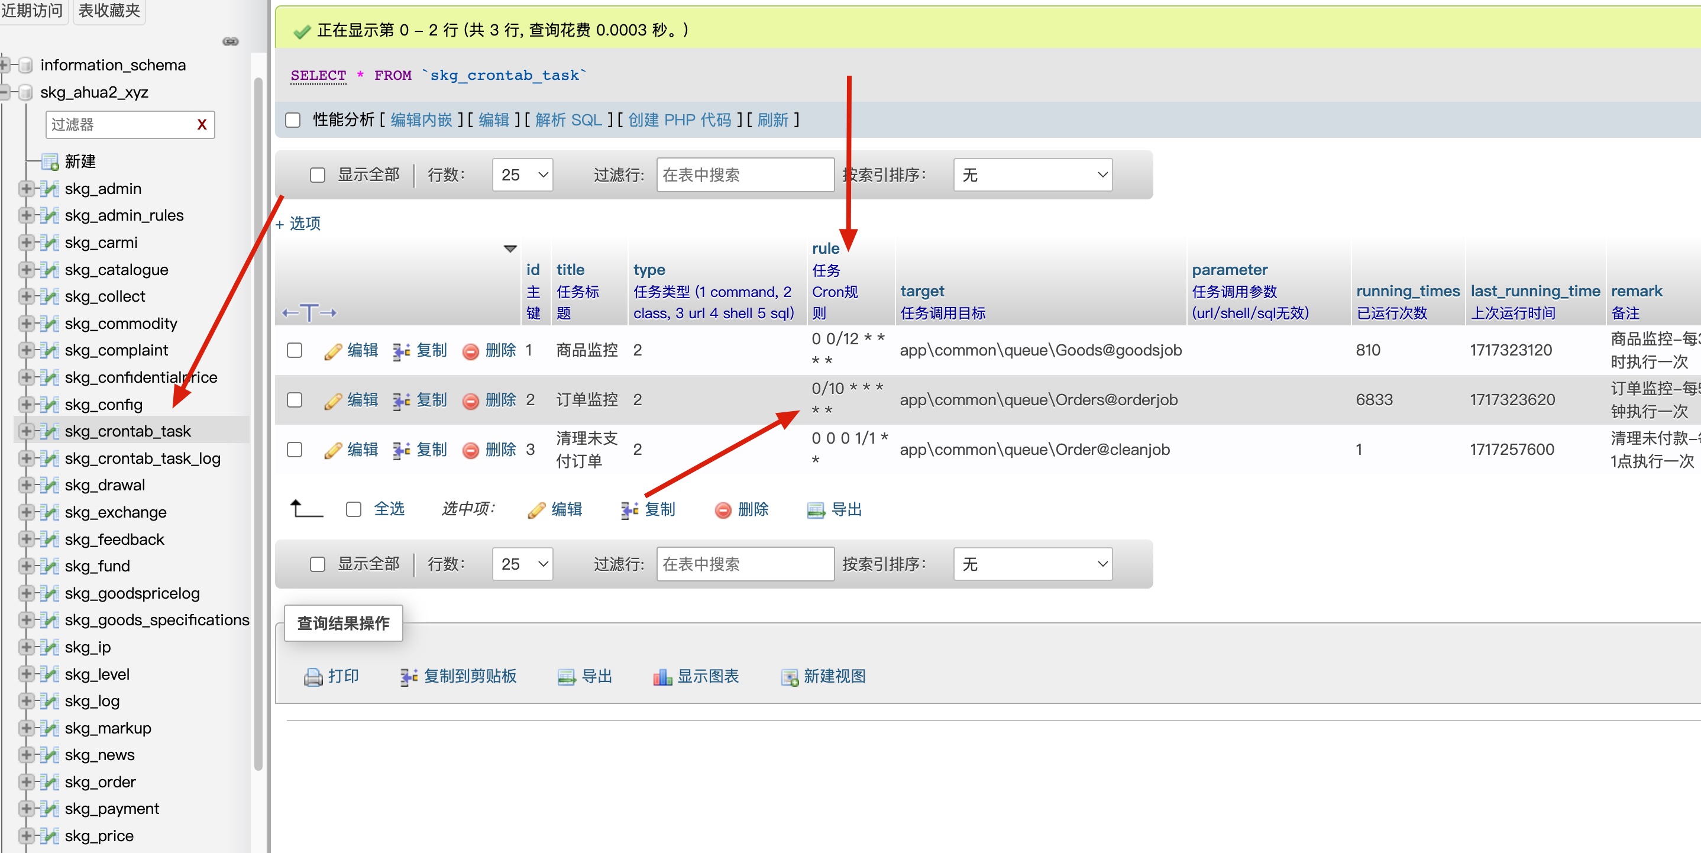Viewport: 1701px width, 853px height.
Task: Click the export icon under 查询结果操作
Action: click(x=567, y=677)
